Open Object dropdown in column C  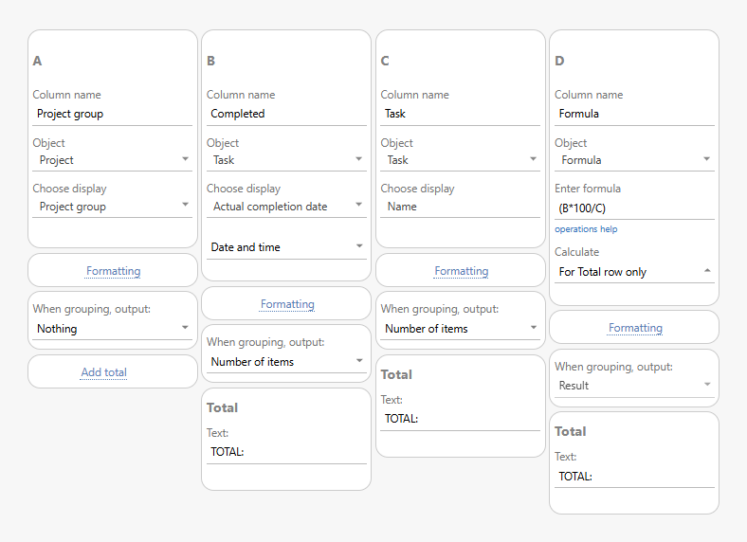point(461,160)
